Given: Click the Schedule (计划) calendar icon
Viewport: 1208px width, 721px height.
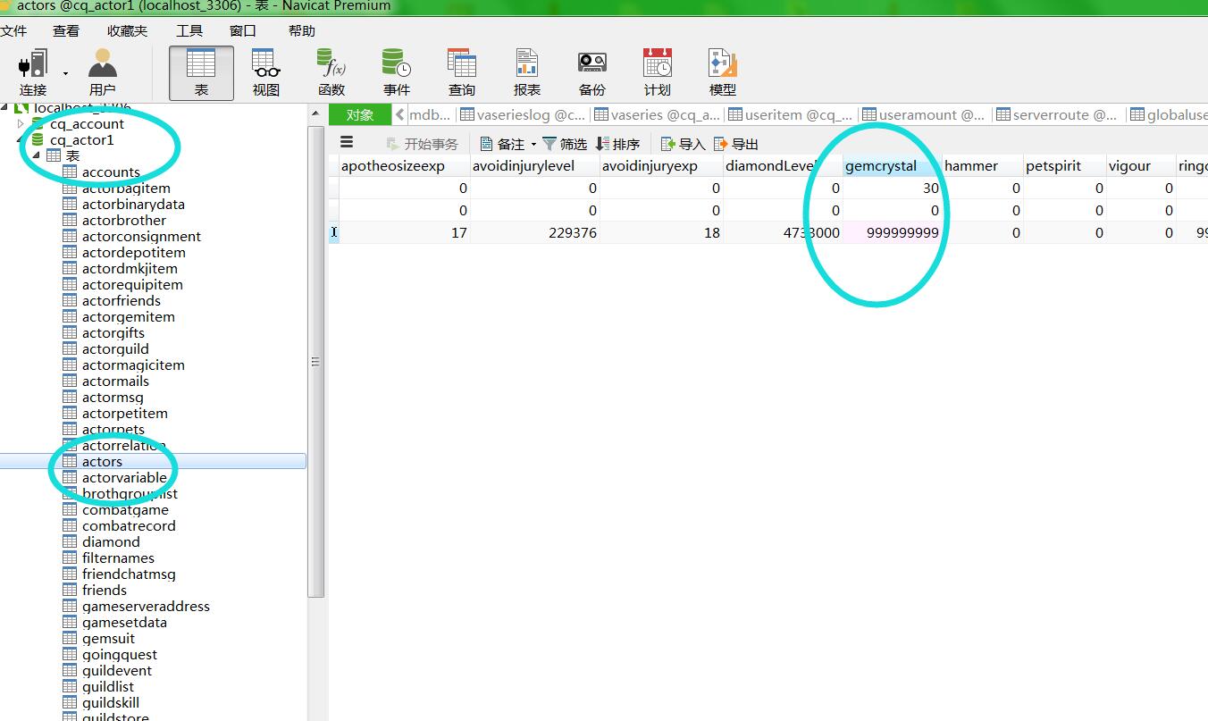Looking at the screenshot, I should [657, 66].
